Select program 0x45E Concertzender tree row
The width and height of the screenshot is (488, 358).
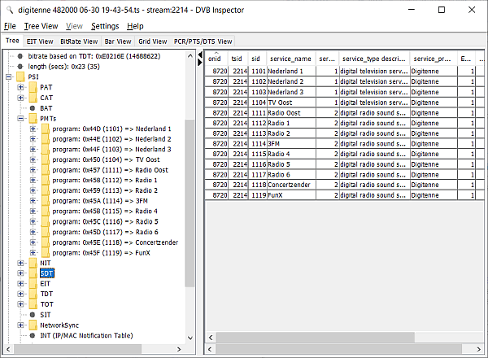pos(115,242)
